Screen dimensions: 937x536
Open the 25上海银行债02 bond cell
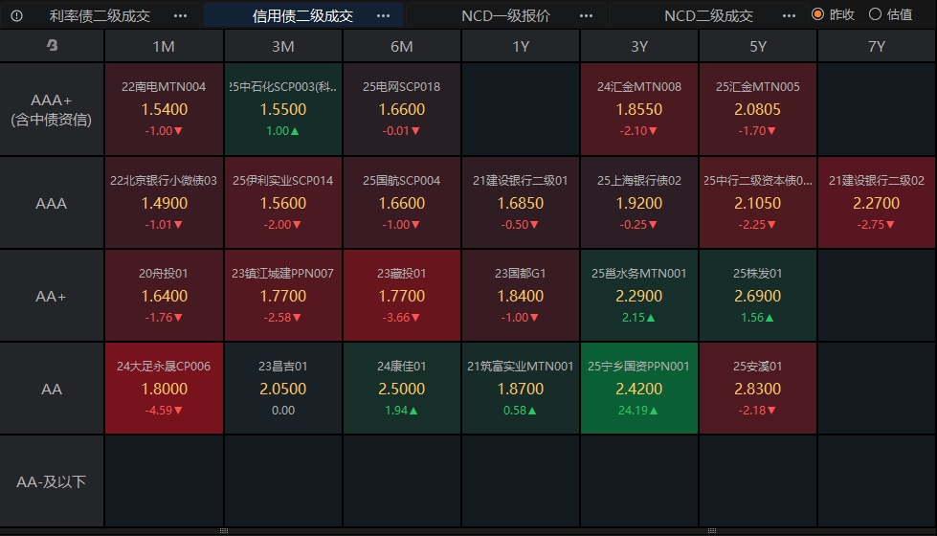[638, 203]
